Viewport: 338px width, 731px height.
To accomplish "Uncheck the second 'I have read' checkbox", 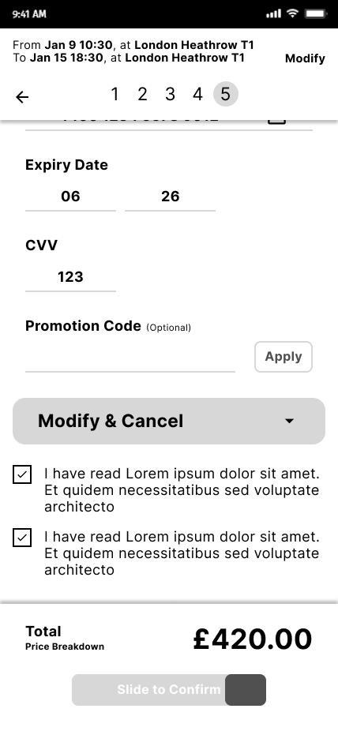I will click(x=22, y=538).
